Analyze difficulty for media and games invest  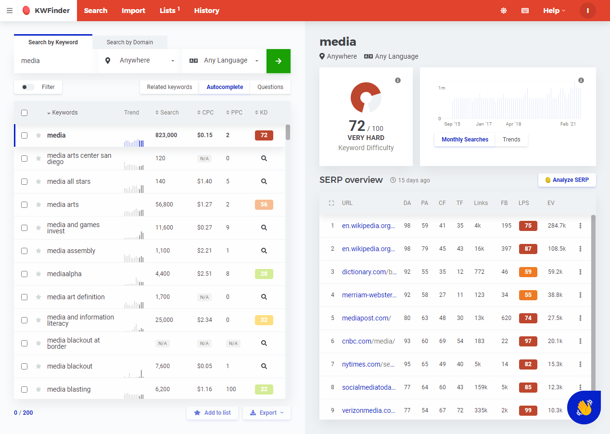pyautogui.click(x=264, y=228)
